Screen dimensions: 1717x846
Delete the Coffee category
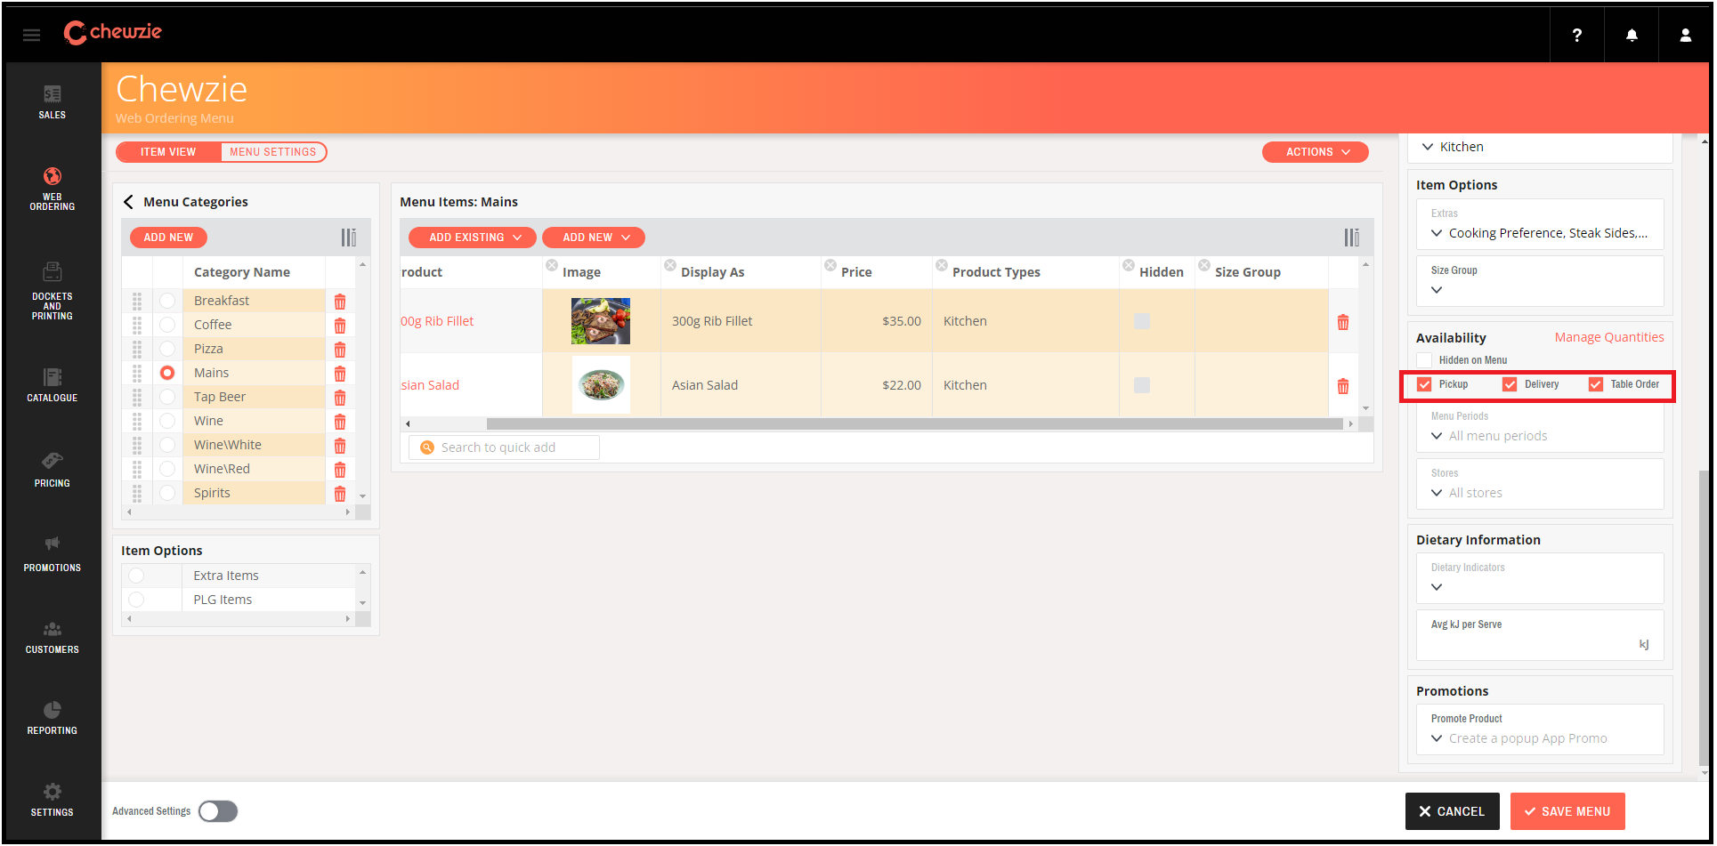pos(340,326)
